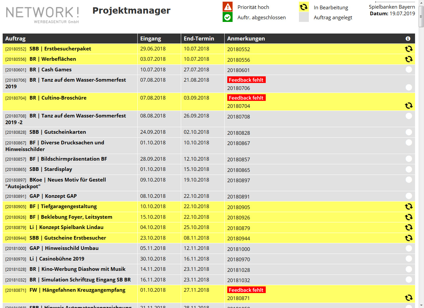Viewport: 424px width, 308px height.
Task: Click the Auftrag column header
Action: point(16,38)
